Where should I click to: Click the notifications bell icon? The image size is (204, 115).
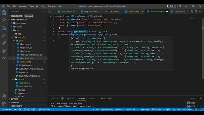point(200,109)
